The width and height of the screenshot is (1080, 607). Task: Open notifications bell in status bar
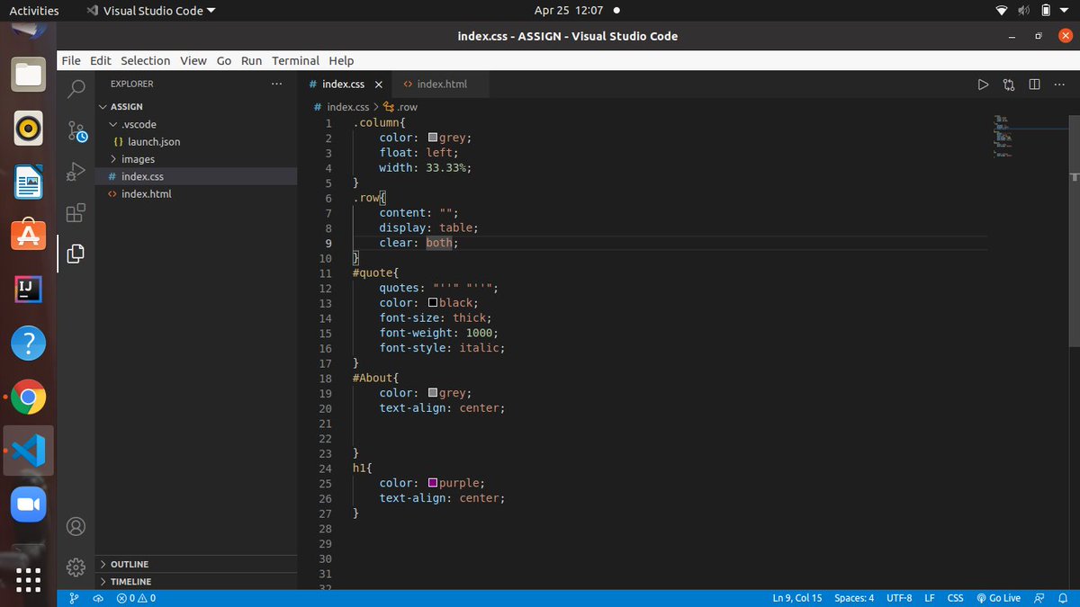point(1063,598)
